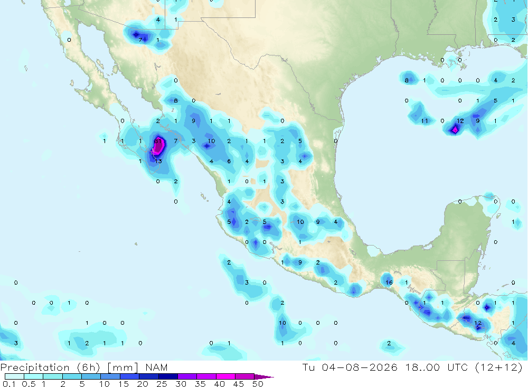The height and width of the screenshot is (387, 528).
Task: Click the 0.1–0.5 mm palest legend swatch
Action: tap(14, 376)
